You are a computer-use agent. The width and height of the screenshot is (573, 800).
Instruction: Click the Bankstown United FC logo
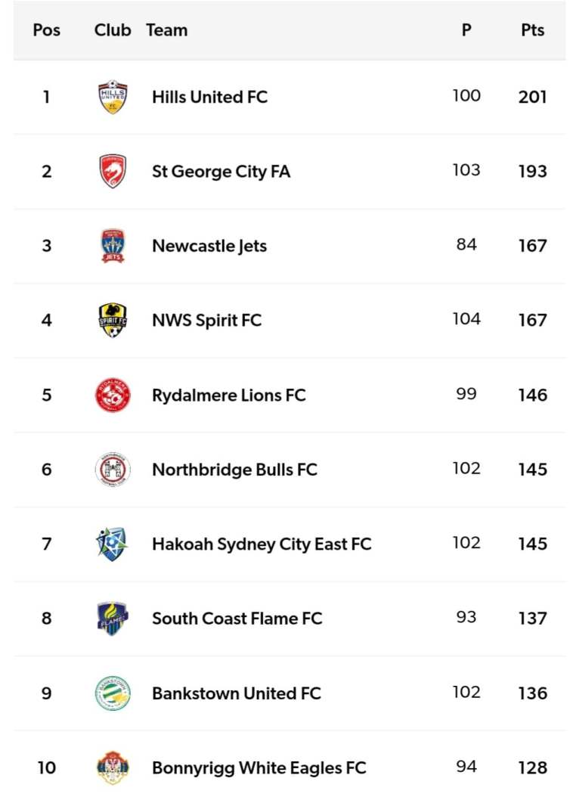click(113, 693)
